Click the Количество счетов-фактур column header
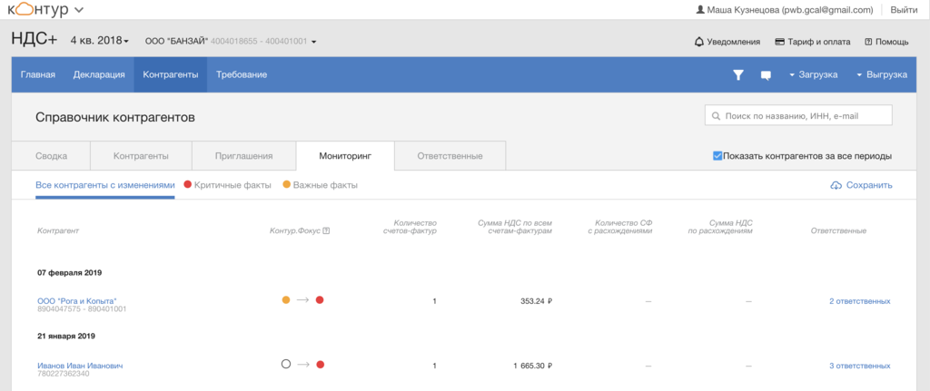930x391 pixels. click(410, 226)
